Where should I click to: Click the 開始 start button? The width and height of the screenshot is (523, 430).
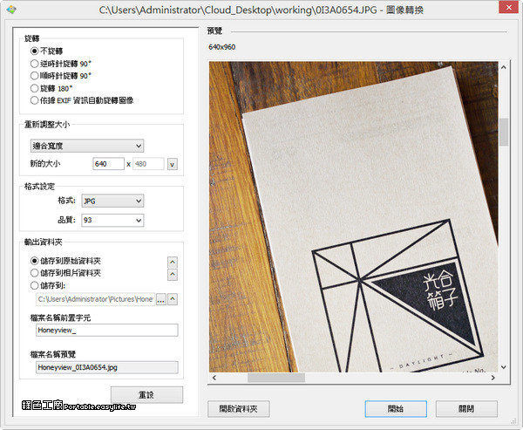pyautogui.click(x=396, y=409)
